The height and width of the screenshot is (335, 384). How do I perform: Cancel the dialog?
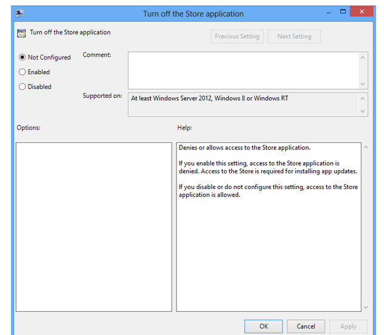coord(306,326)
